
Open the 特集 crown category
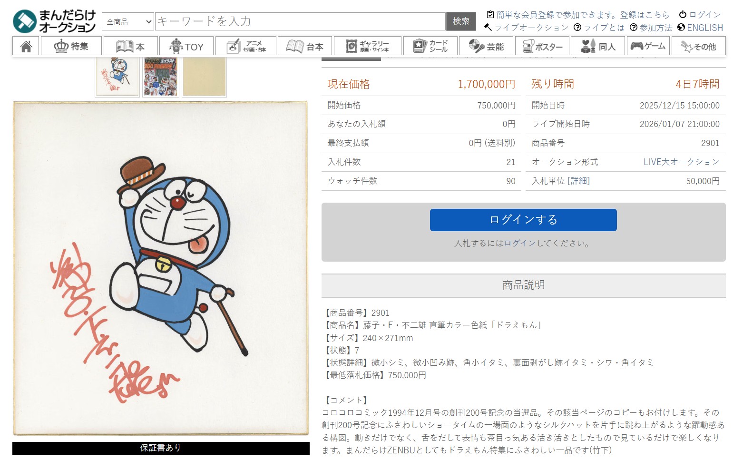tap(71, 46)
